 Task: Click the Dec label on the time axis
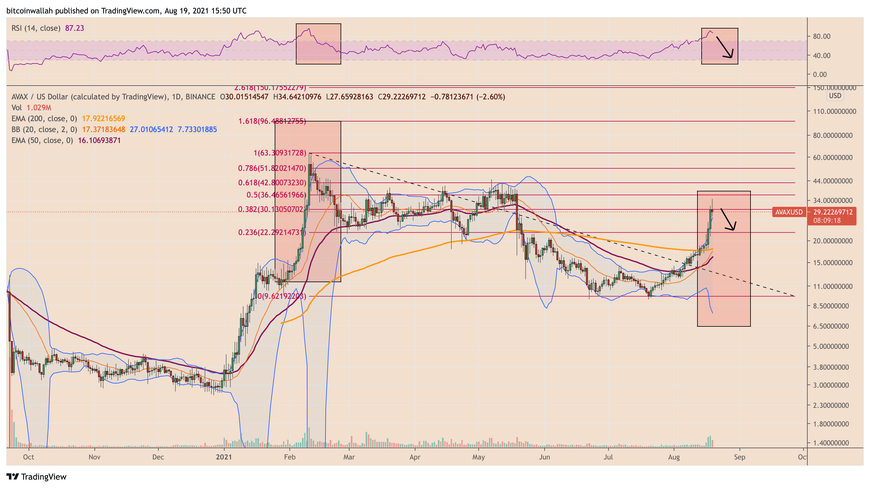[158, 457]
